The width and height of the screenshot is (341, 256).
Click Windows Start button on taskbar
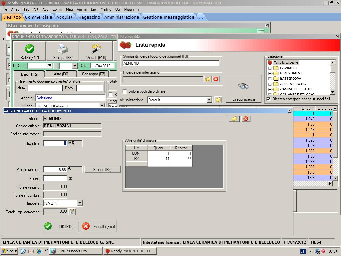9,251
